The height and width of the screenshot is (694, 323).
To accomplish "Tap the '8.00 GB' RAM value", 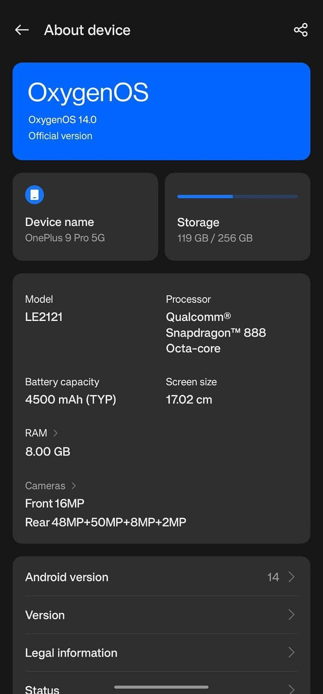I will 48,452.
